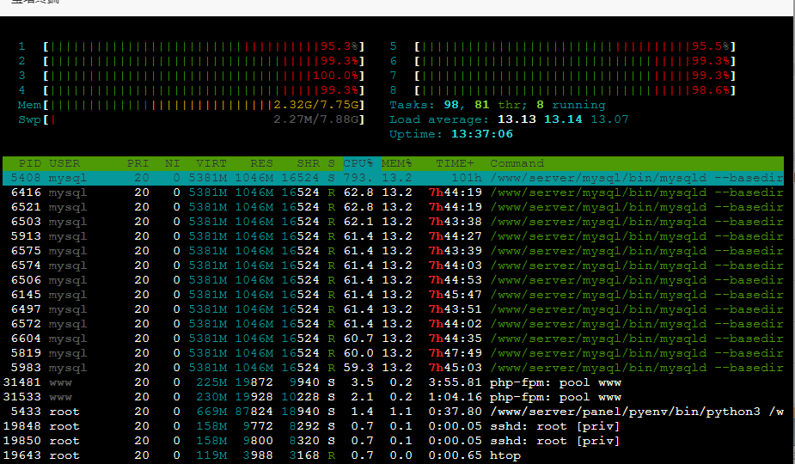The image size is (795, 464).
Task: Select process row with PID 5913
Action: tap(393, 236)
